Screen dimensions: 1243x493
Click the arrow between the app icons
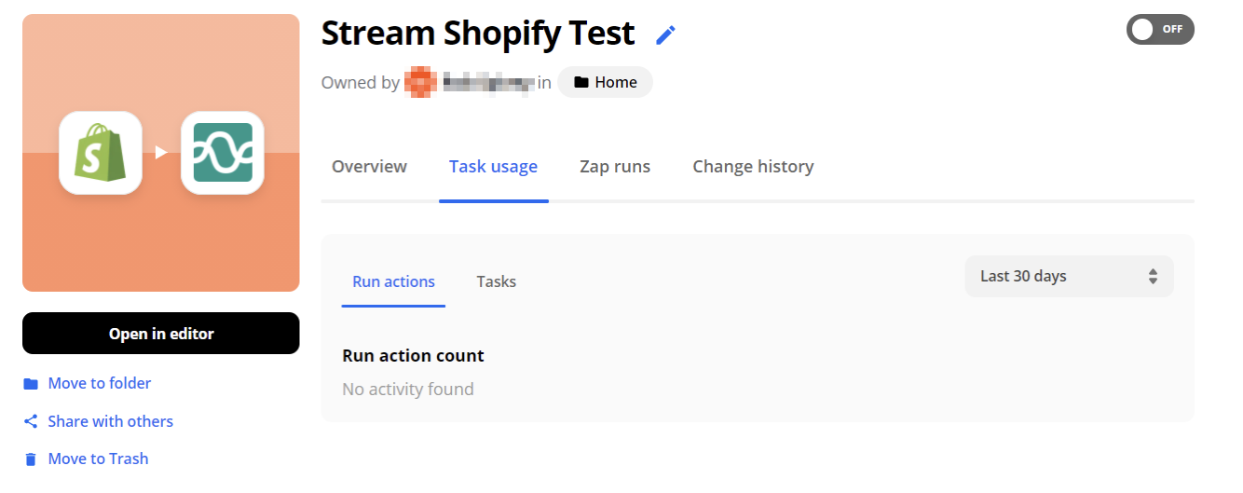[161, 153]
